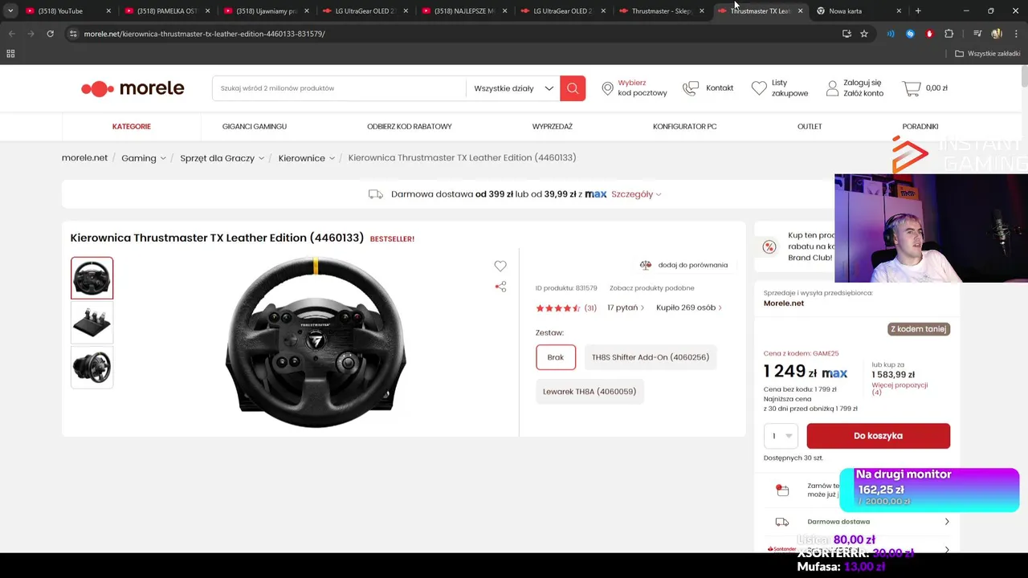This screenshot has height=578, width=1028.
Task: Open the media control playlist icon
Action: (977, 34)
